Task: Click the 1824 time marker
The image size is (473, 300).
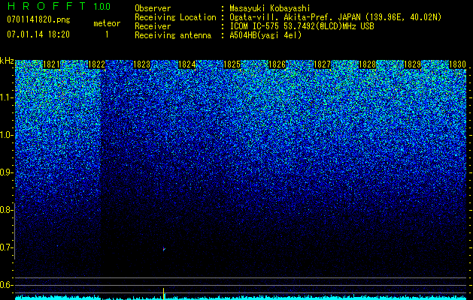Action: click(x=187, y=64)
